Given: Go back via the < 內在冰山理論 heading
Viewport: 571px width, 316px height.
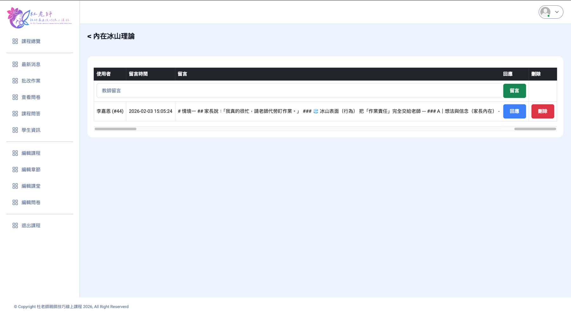Looking at the screenshot, I should (111, 36).
